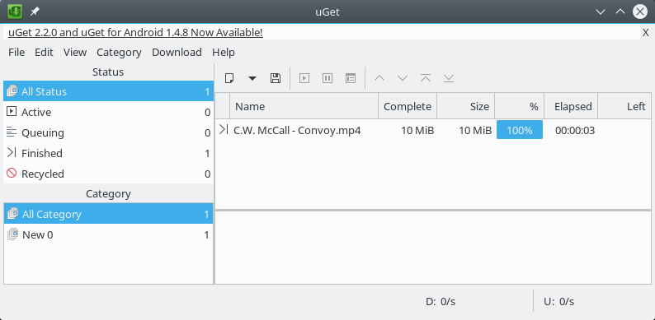Select the New 0 category

click(108, 234)
